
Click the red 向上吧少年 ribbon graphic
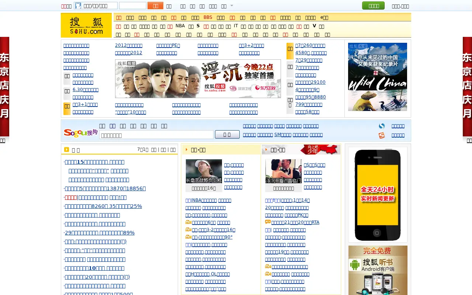[x=319, y=149]
